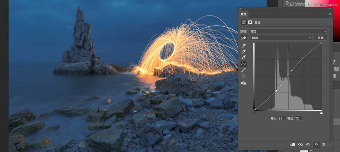Click the black point input slider
Screen dimensions: 340x152
pyautogui.click(x=255, y=113)
